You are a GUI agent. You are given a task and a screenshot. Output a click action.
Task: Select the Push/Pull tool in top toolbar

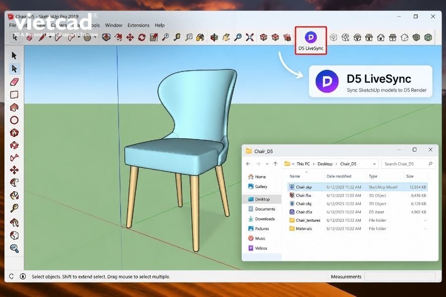pos(107,37)
